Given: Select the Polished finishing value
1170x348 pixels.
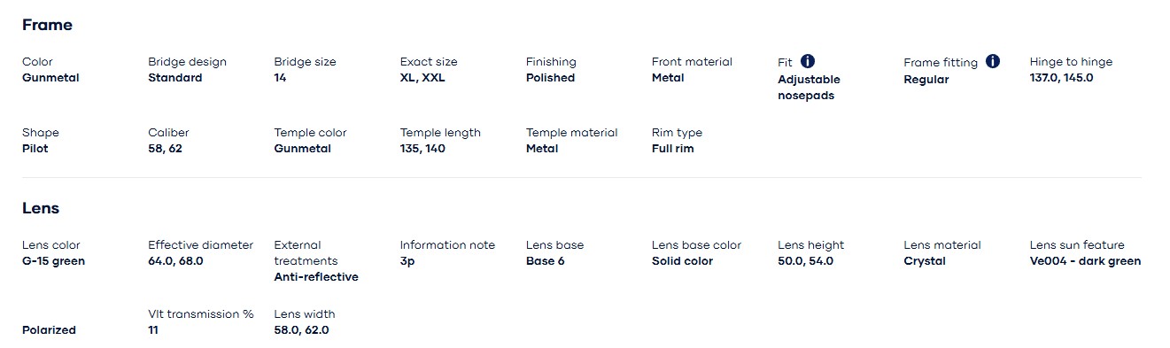Looking at the screenshot, I should (x=550, y=78).
